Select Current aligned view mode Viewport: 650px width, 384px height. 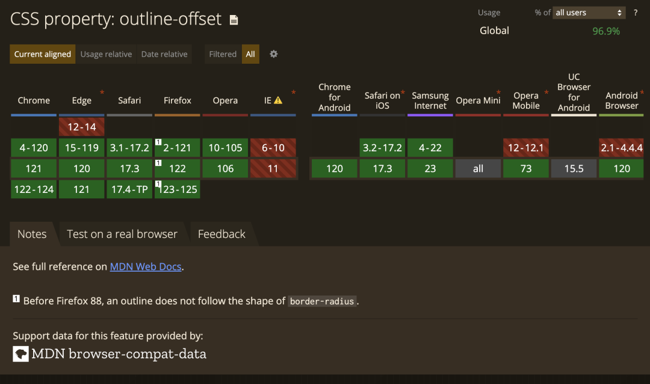[43, 54]
